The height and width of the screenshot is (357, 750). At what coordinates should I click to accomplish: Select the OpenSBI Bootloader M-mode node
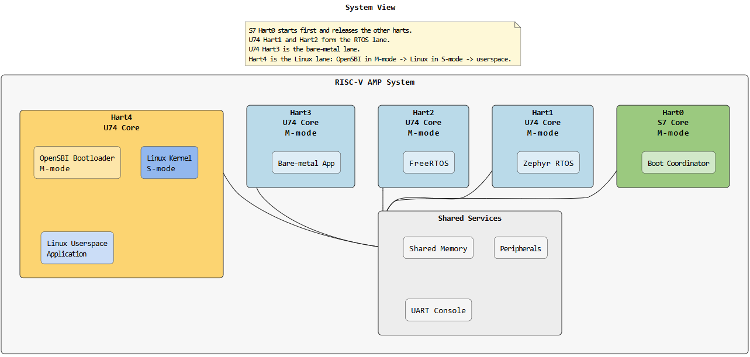(x=77, y=162)
